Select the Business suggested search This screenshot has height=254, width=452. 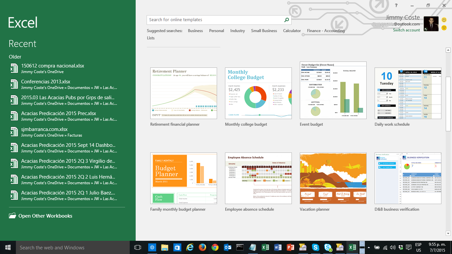pos(195,31)
